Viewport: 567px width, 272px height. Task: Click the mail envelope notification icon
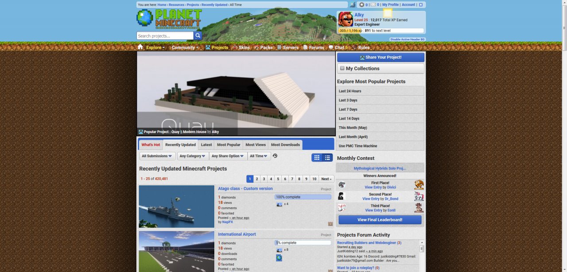click(373, 5)
